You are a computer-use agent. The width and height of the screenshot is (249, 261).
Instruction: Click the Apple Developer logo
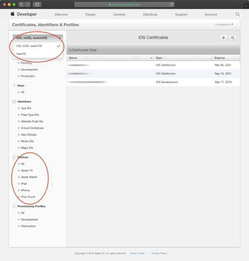tap(24, 14)
